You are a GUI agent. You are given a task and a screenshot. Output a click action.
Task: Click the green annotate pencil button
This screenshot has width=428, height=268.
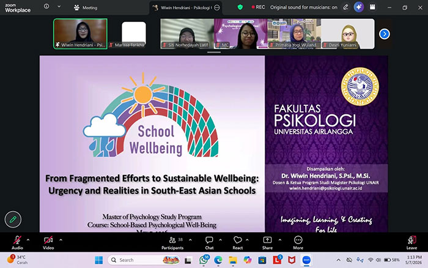point(13,220)
